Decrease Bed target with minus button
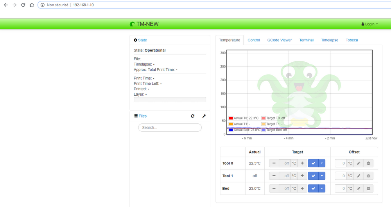Image resolution: width=391 pixels, height=207 pixels. pos(274,189)
